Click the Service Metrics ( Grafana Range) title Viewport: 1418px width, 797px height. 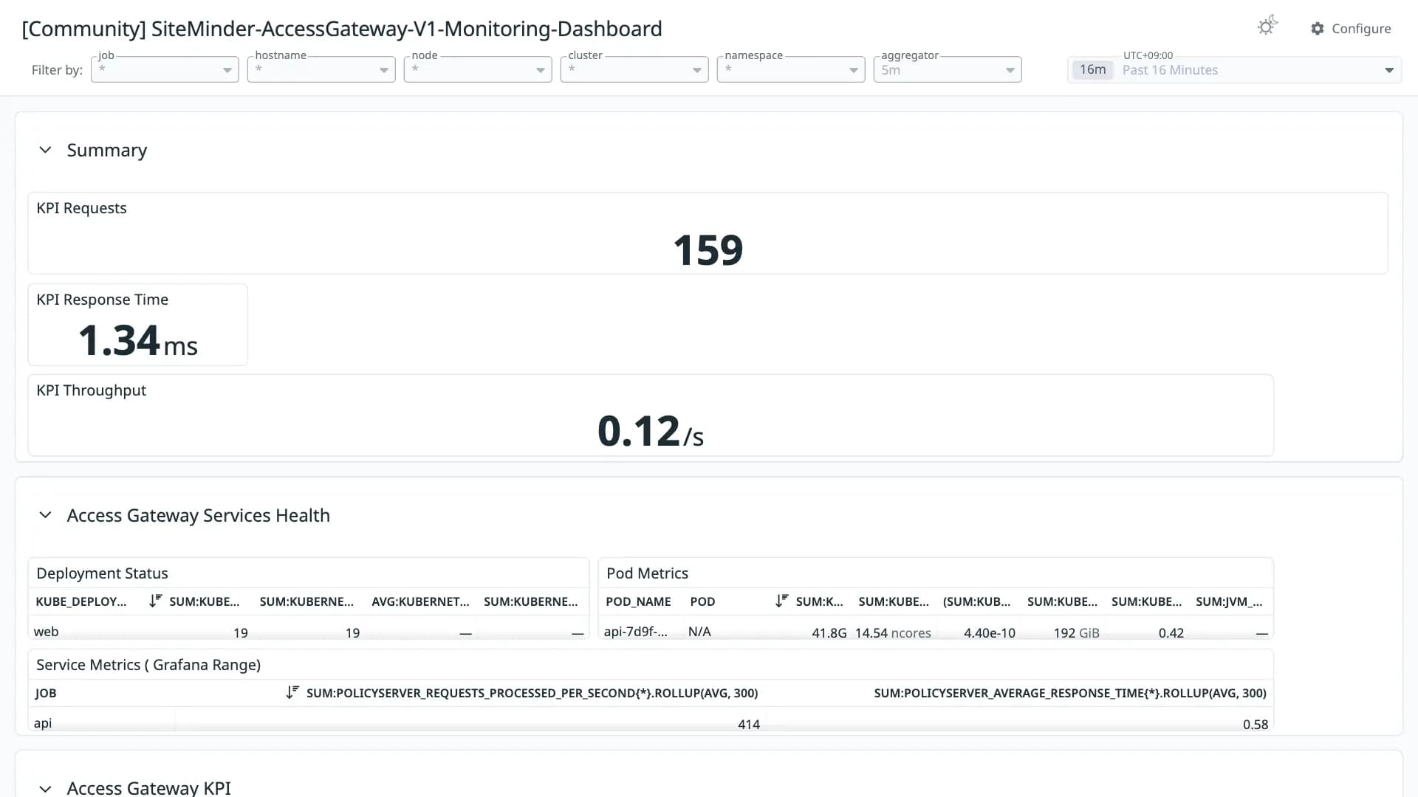148,665
